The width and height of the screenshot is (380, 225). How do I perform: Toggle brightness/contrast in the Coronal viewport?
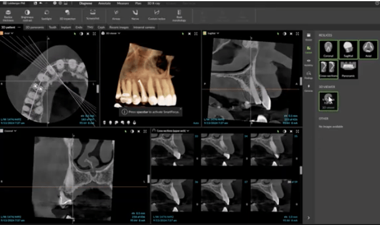click(x=132, y=132)
